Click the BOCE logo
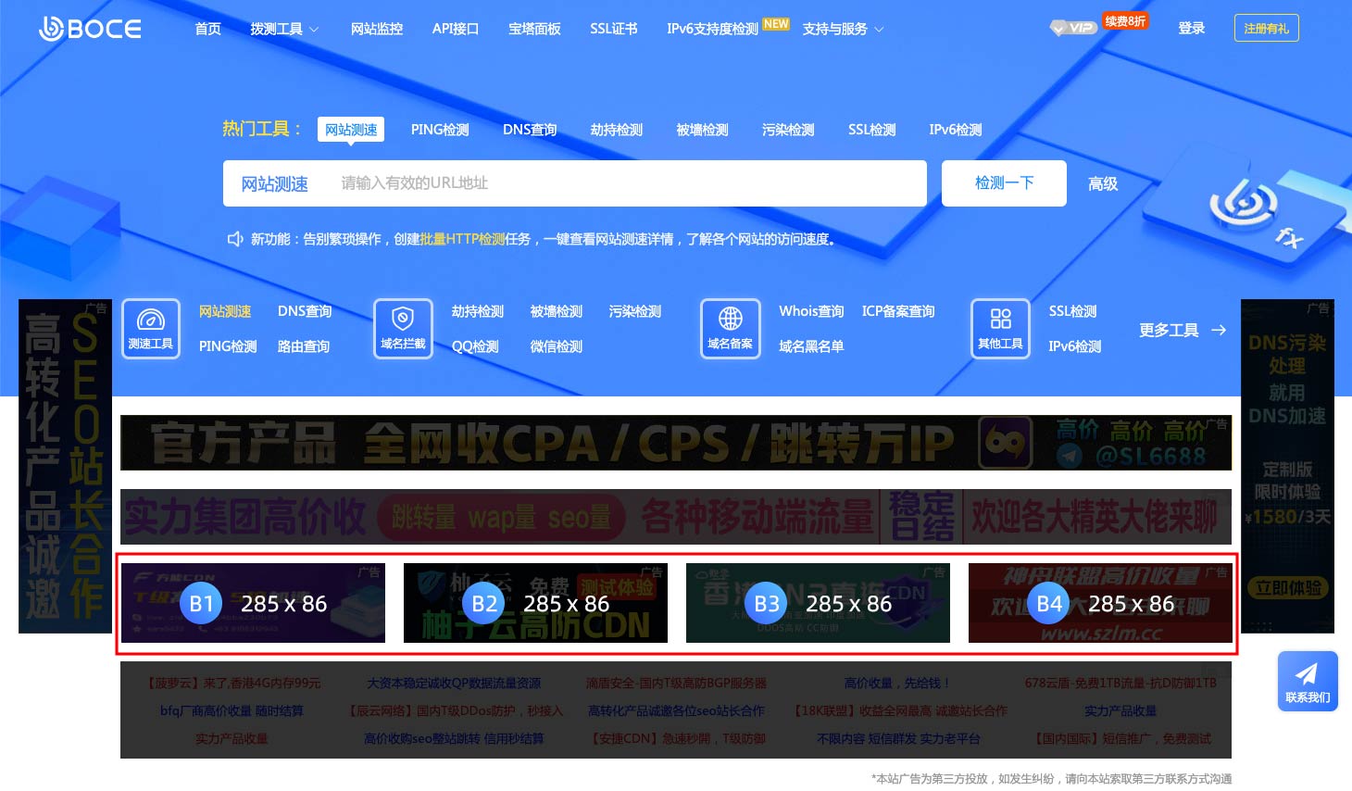 90,29
